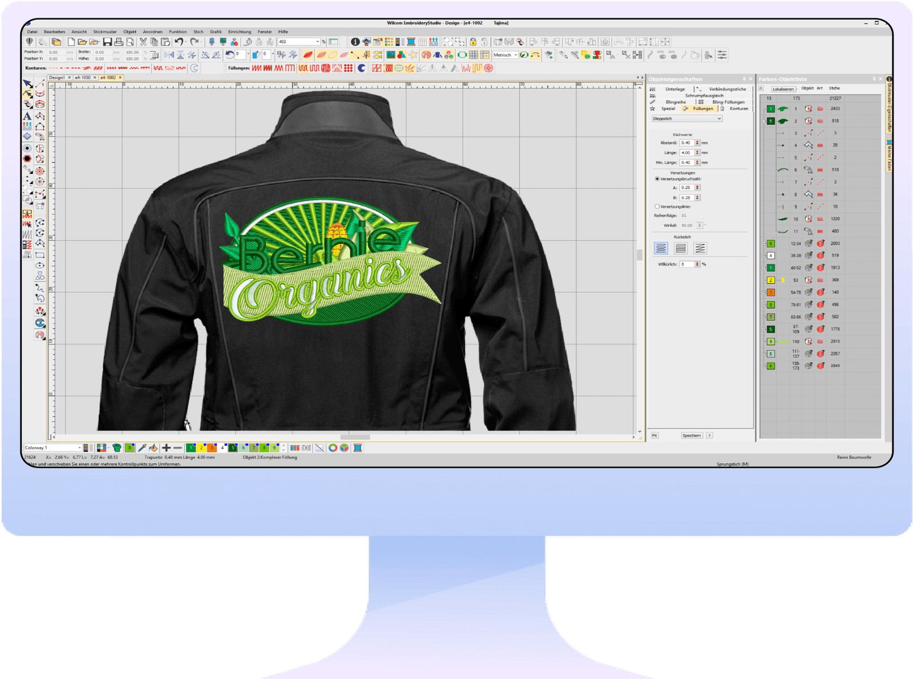Select the Lettering 'A' tool in left toolbox
Viewport: 913px width, 679px height.
tap(27, 116)
